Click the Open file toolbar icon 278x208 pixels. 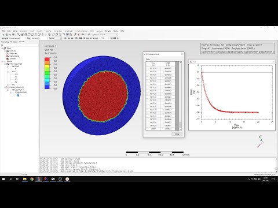tap(6, 35)
